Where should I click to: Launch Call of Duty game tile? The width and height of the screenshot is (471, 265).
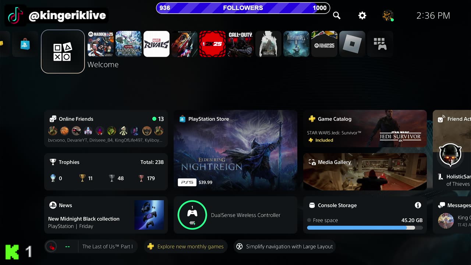pyautogui.click(x=240, y=44)
